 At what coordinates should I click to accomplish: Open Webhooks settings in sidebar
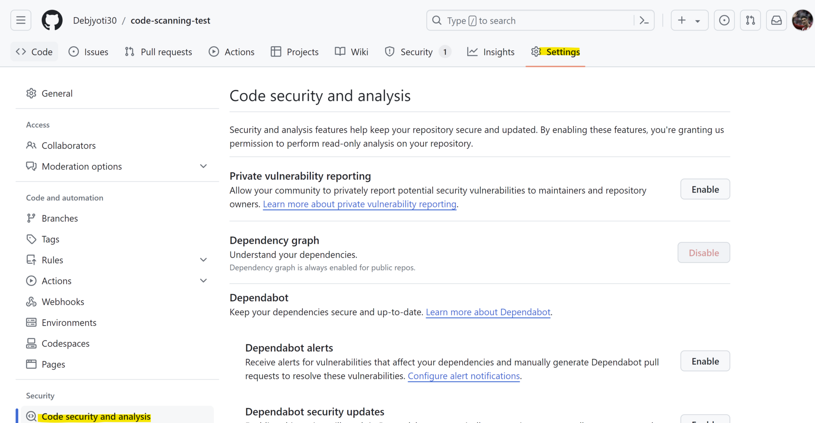pyautogui.click(x=63, y=302)
